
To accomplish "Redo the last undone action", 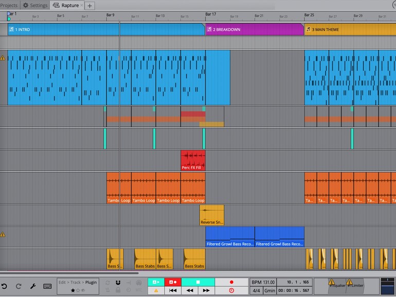I will [19, 286].
